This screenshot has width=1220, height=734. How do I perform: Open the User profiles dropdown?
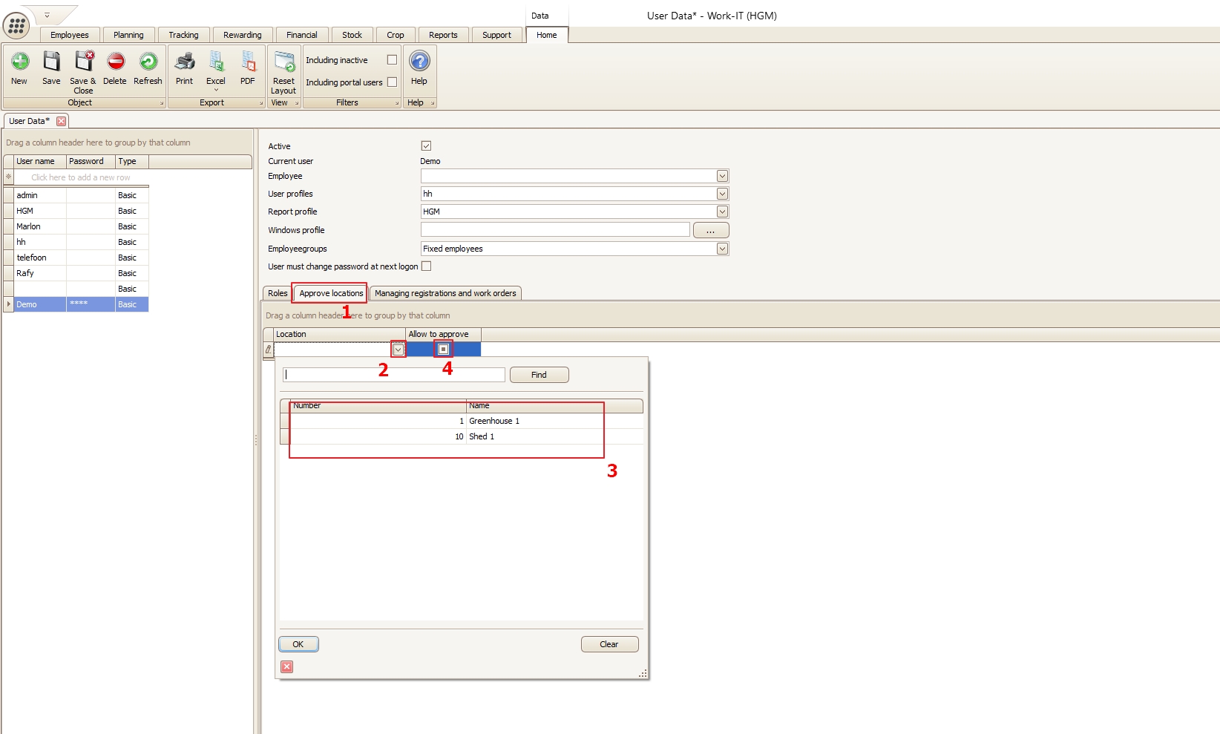click(722, 194)
